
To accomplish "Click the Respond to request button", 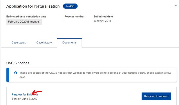I will click(156, 96).
